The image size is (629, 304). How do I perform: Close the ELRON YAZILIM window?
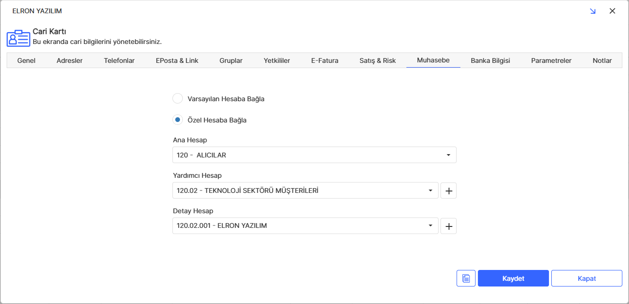point(612,11)
